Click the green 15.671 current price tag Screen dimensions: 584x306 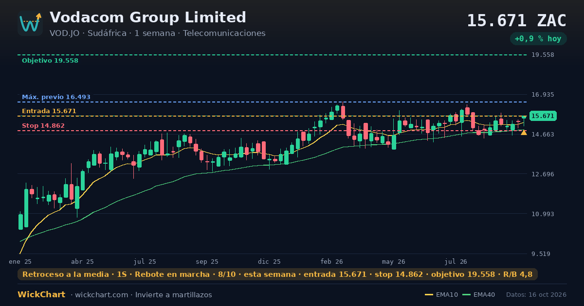(543, 116)
